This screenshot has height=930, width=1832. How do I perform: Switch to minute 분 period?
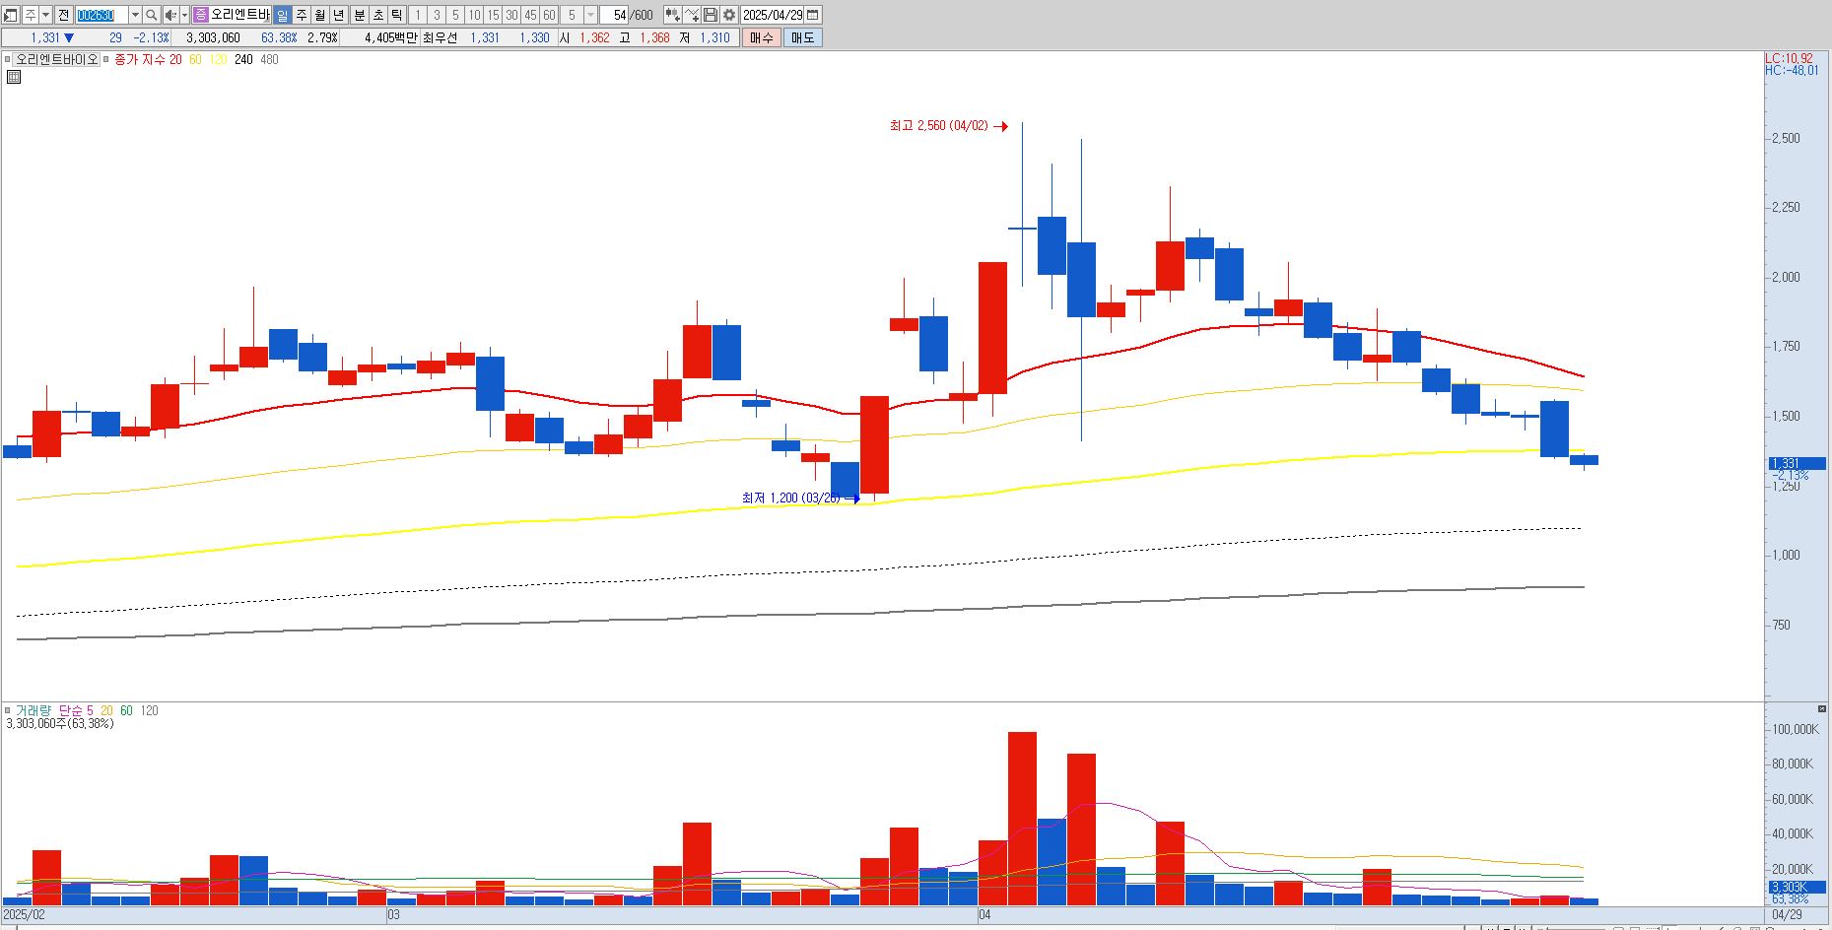(360, 15)
